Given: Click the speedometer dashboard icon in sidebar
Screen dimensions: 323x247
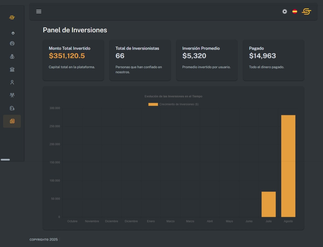Looking at the screenshot, I should point(12,43).
